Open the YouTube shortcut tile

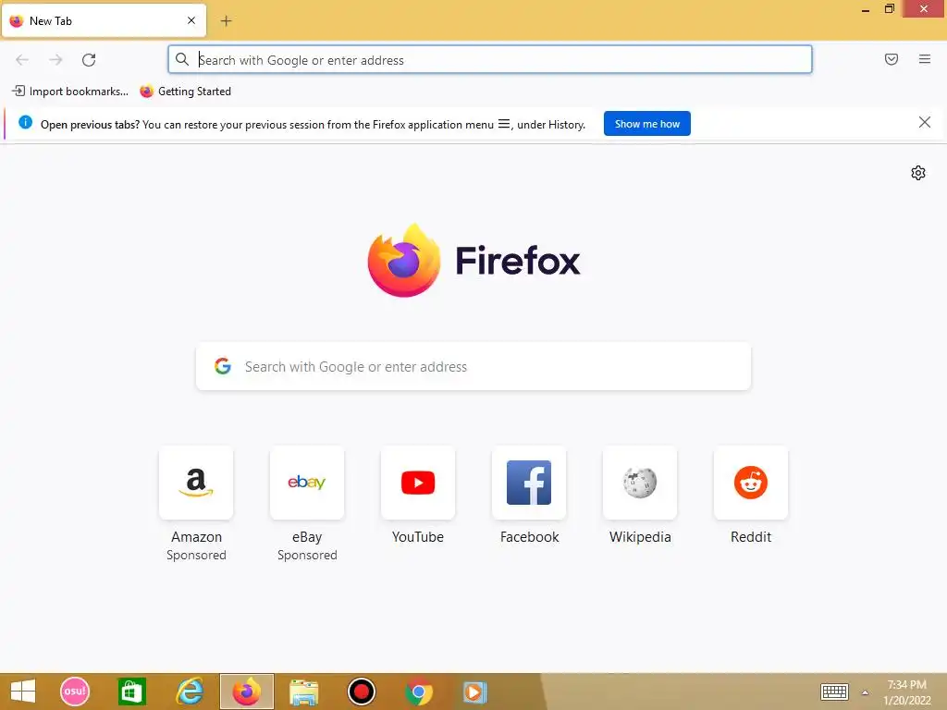point(418,483)
